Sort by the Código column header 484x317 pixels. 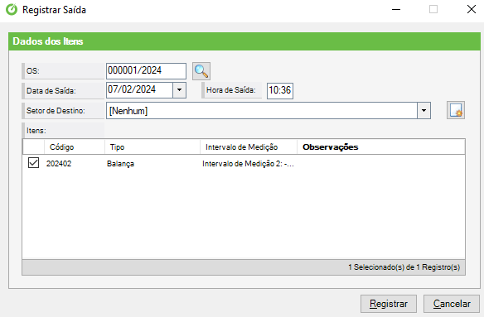click(x=75, y=147)
